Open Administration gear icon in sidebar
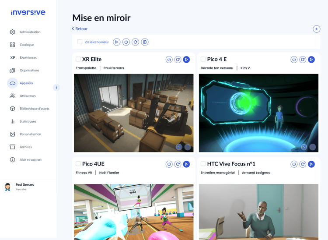328x240 pixels. point(13,32)
